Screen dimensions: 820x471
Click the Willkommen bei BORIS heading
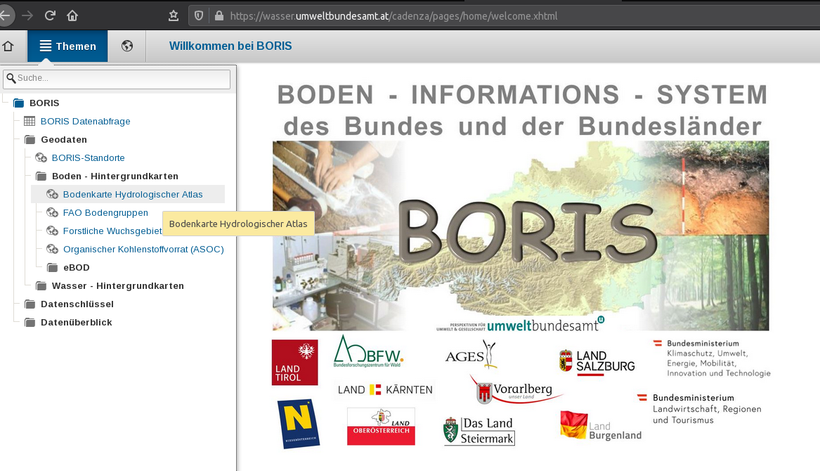230,46
